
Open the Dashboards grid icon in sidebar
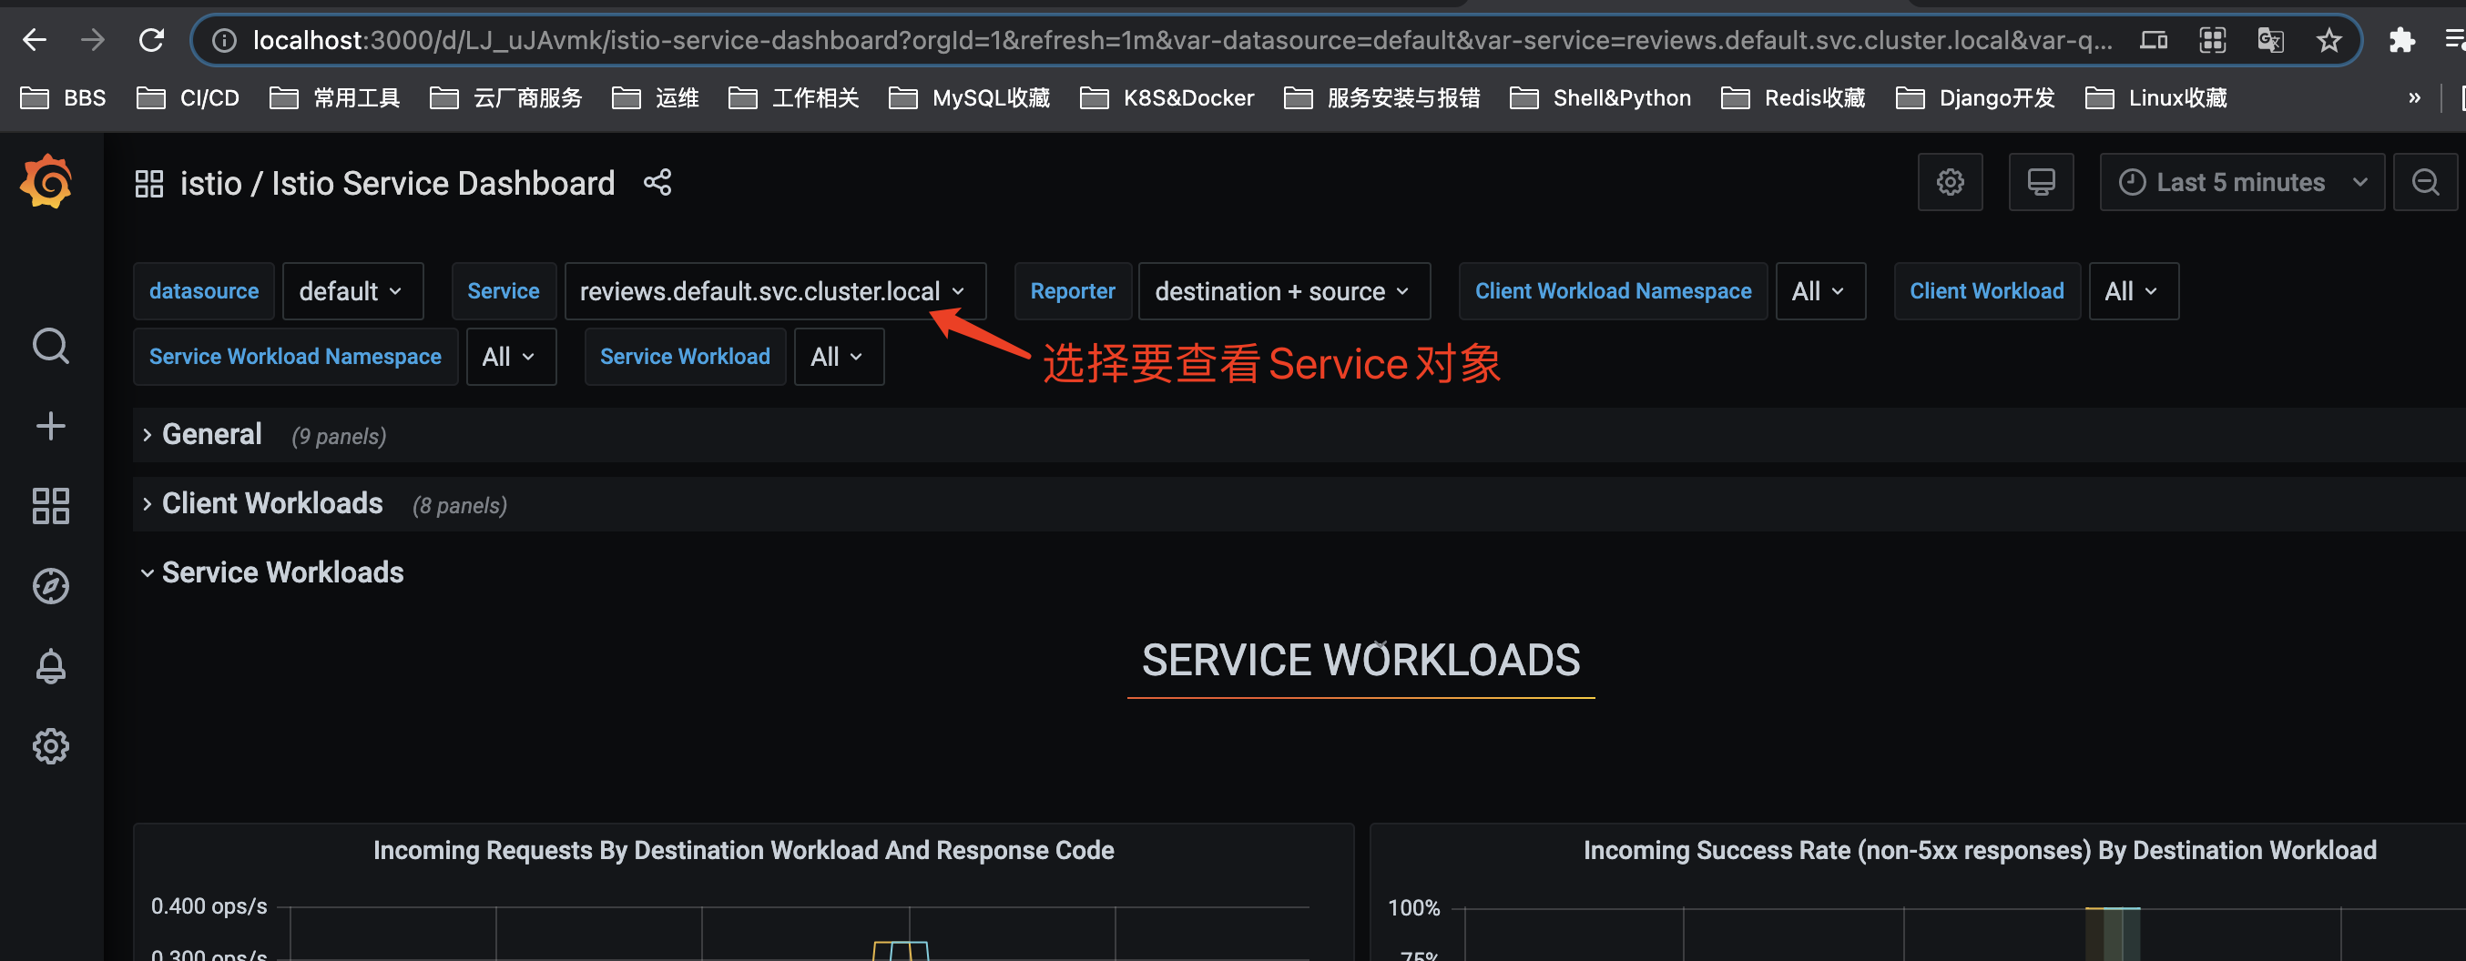51,506
